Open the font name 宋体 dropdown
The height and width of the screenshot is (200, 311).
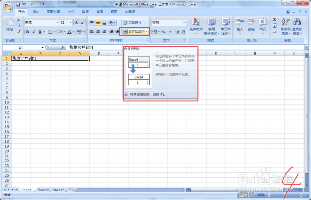(58, 23)
